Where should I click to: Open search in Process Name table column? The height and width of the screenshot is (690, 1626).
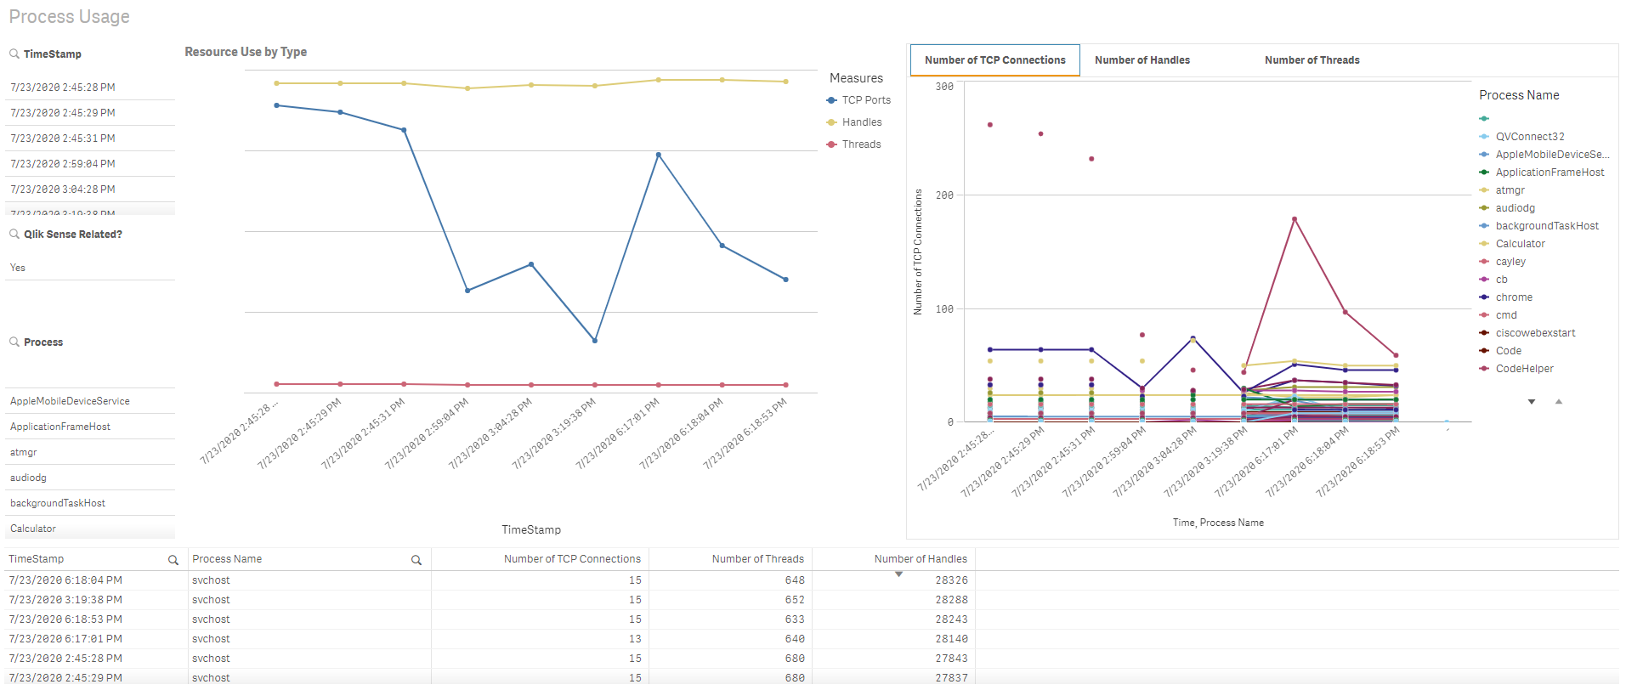pyautogui.click(x=416, y=560)
